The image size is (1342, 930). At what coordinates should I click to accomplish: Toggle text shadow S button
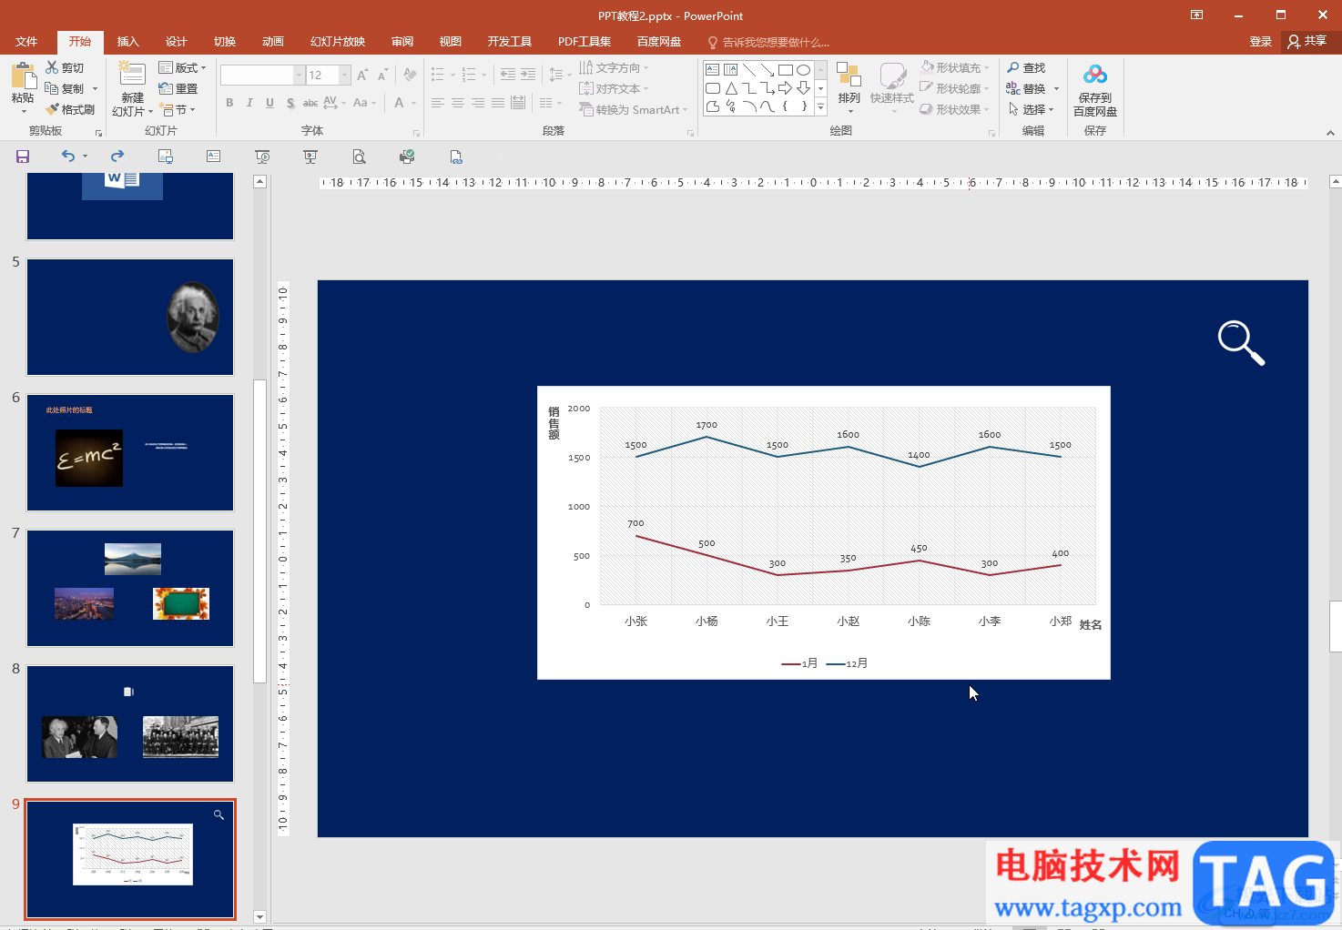pyautogui.click(x=290, y=103)
